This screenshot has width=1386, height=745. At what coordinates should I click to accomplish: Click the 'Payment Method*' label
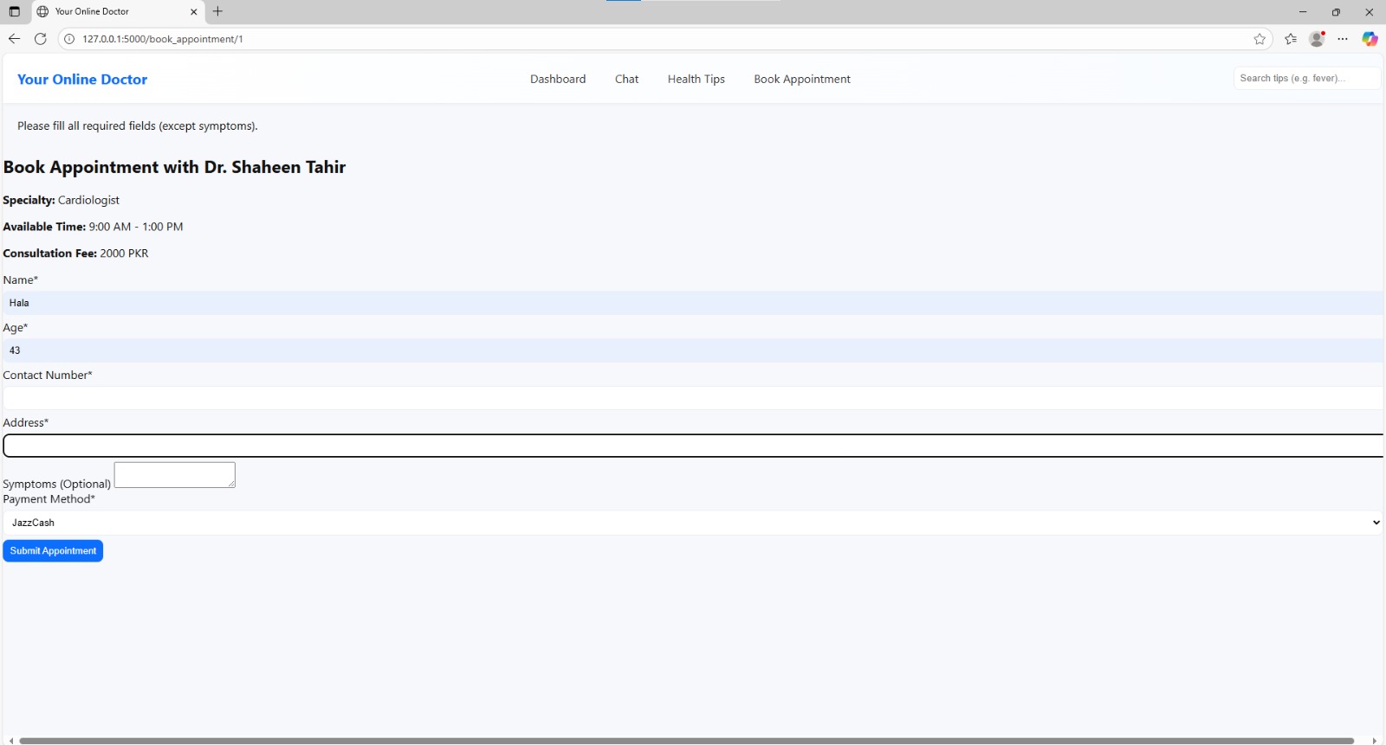point(49,499)
